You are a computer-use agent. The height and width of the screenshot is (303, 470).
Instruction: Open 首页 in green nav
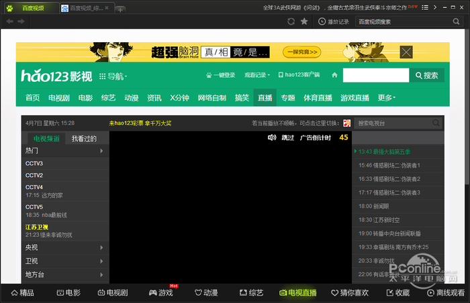32,98
